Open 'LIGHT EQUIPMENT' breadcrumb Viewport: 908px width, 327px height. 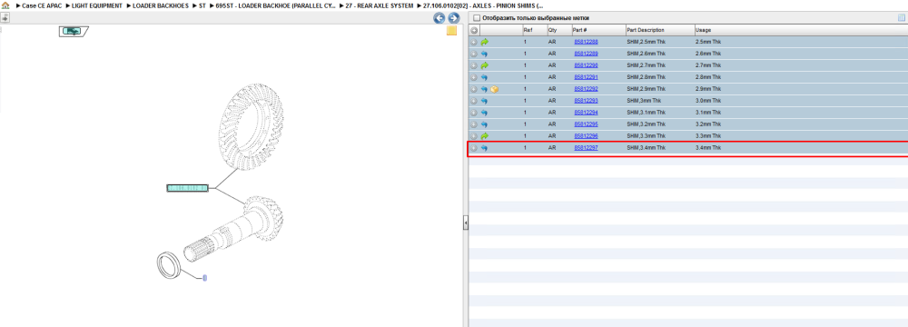click(97, 5)
